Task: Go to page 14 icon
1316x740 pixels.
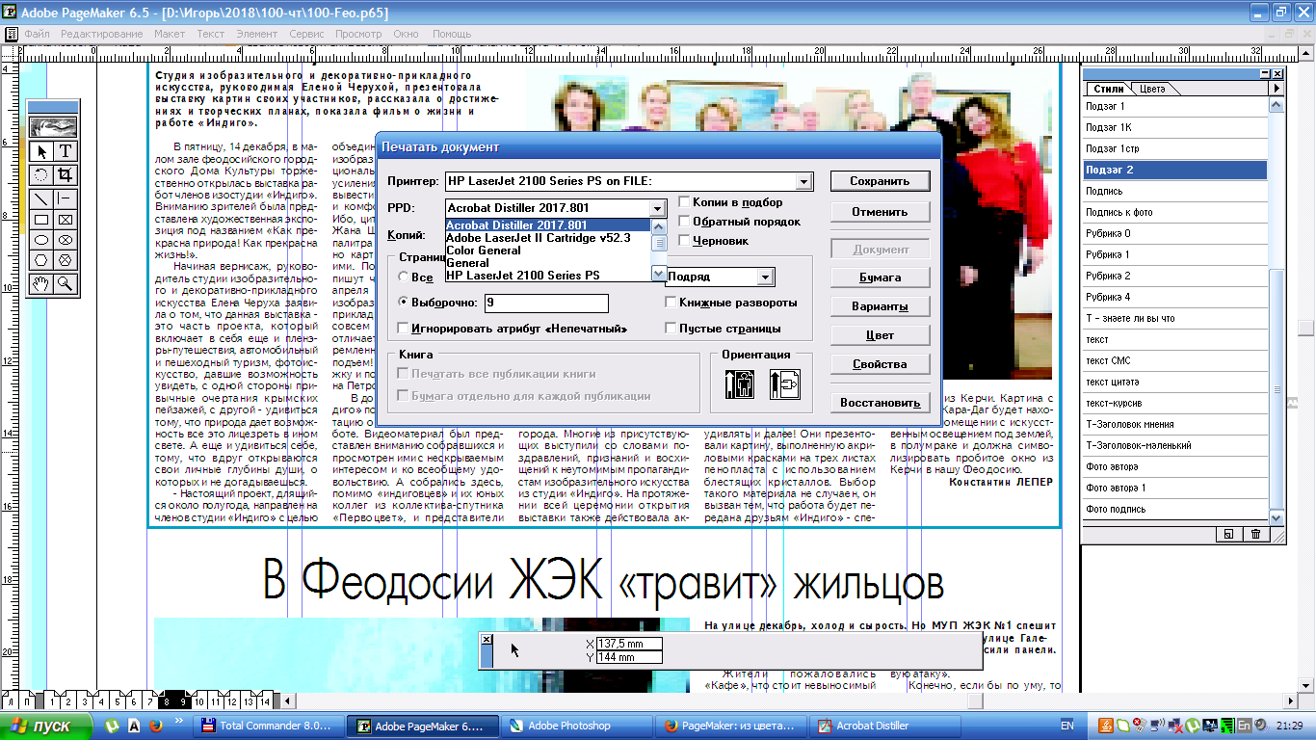Action: coord(264,701)
